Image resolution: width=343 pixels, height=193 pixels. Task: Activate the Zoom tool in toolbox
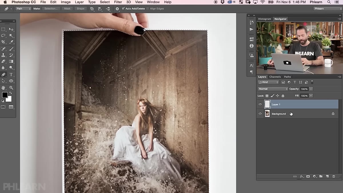point(11,88)
